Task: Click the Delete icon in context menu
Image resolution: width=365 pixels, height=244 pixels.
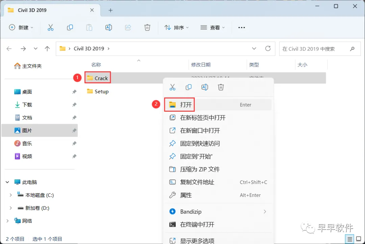Action: pos(221,87)
